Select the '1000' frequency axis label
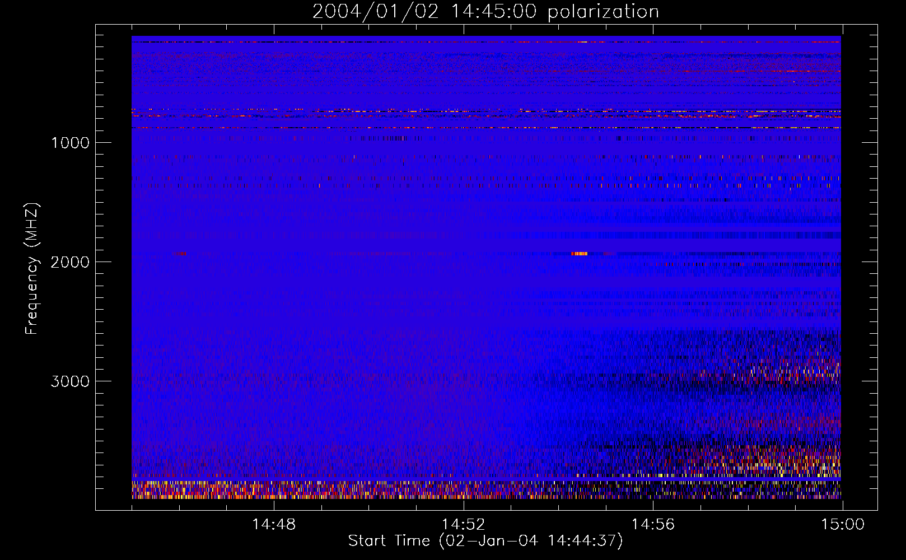 (x=70, y=143)
